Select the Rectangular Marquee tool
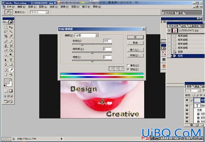Screen dimensions: 205x142 [x=6, y=27]
